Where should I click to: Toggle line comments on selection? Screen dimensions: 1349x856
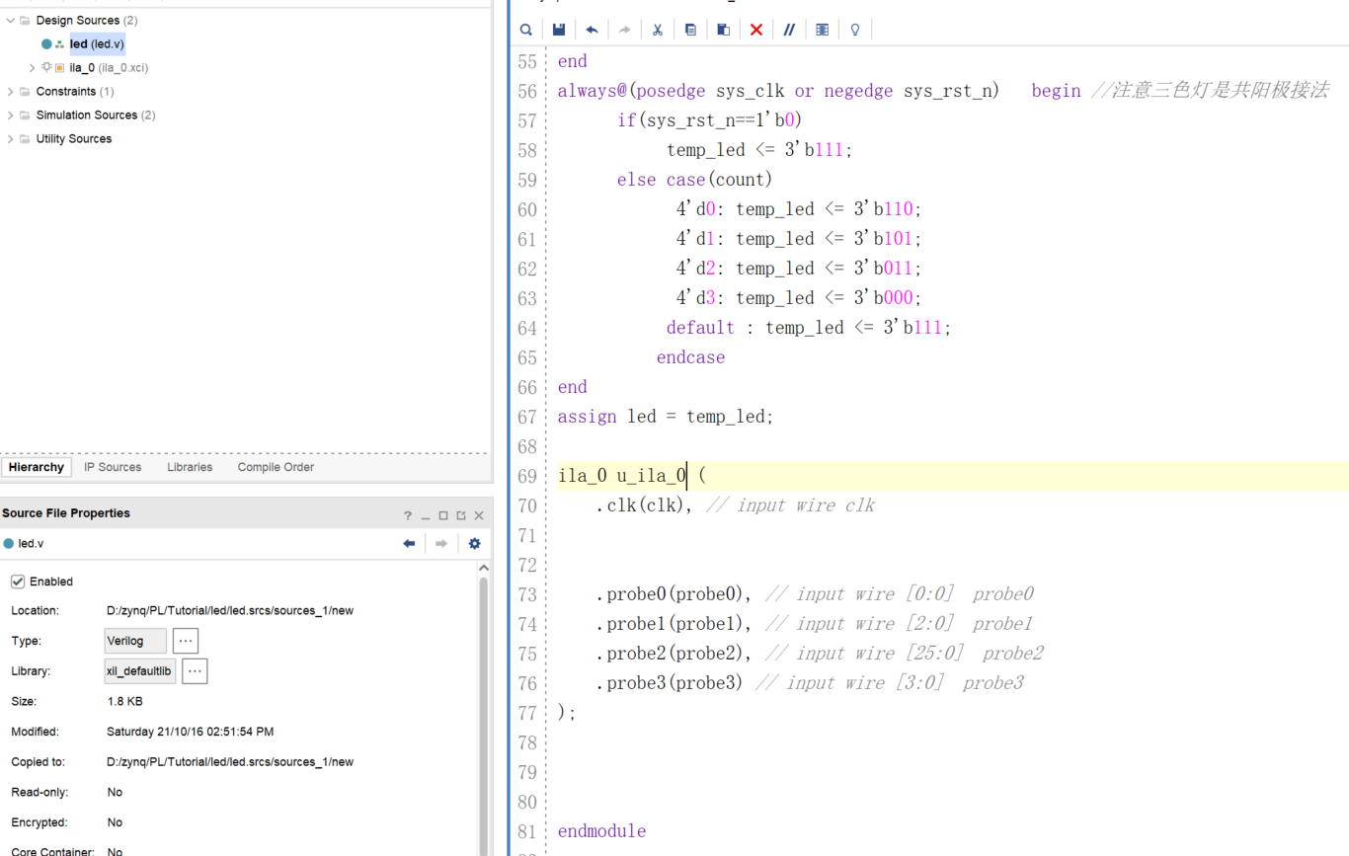(789, 29)
